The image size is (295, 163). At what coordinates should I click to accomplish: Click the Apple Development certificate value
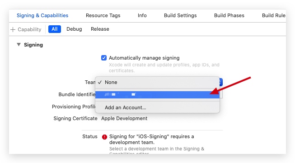124,118
